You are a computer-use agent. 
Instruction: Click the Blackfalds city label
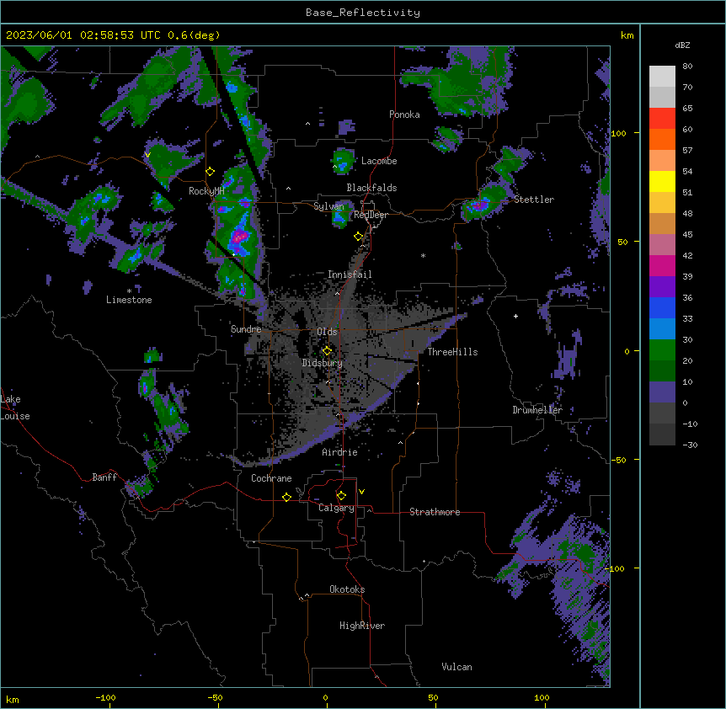click(x=371, y=188)
